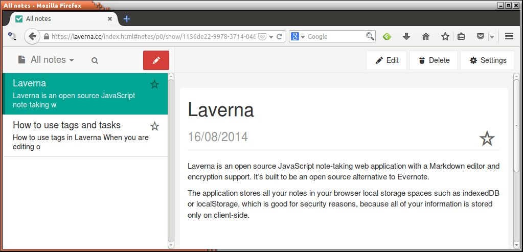523x252 pixels.
Task: Open Google search engine selector dropdown
Action: coord(298,36)
